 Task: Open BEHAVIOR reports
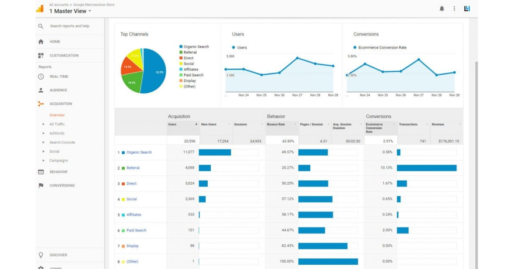coord(59,172)
